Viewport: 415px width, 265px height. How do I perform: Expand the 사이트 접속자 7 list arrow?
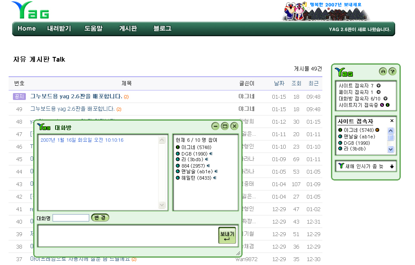pyautogui.click(x=378, y=86)
